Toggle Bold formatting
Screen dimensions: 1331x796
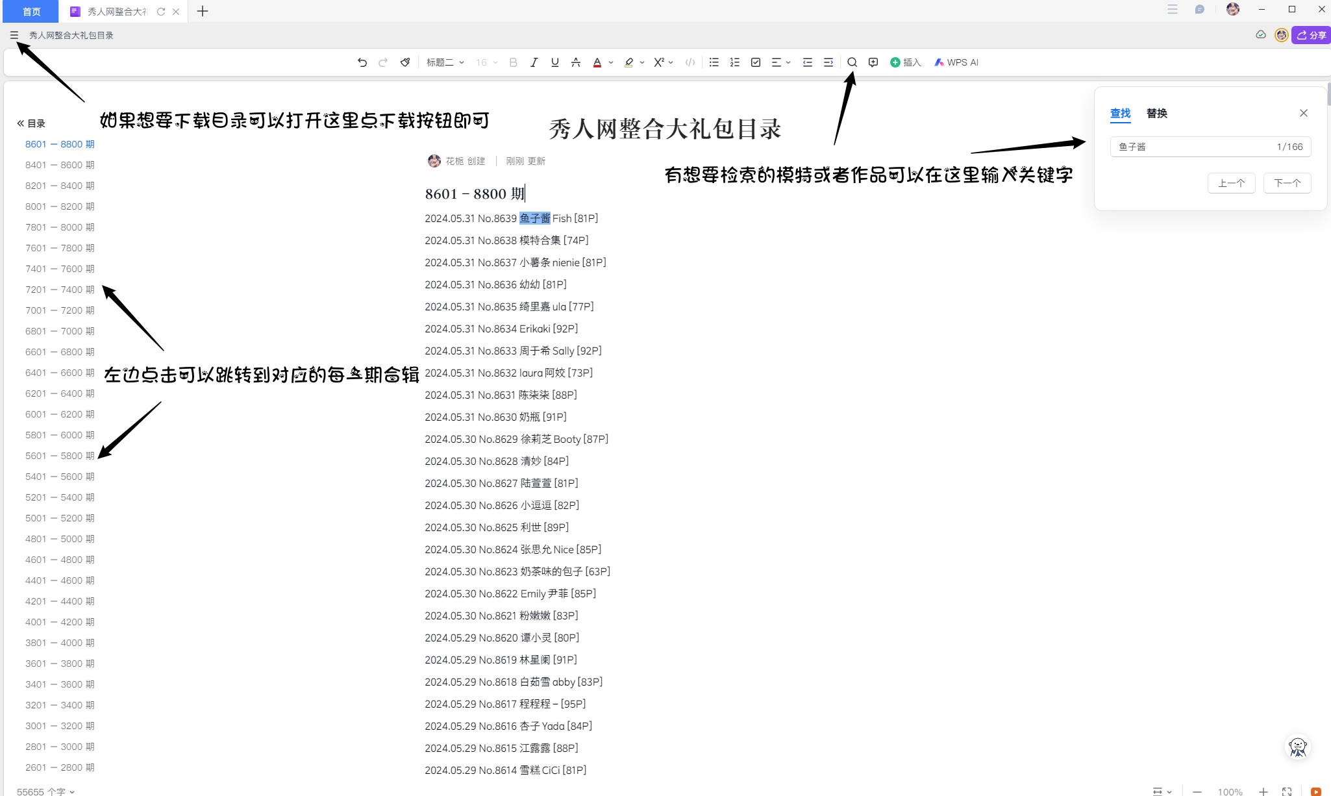click(512, 62)
